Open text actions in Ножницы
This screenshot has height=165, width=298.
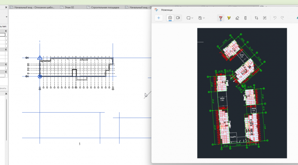point(265,18)
